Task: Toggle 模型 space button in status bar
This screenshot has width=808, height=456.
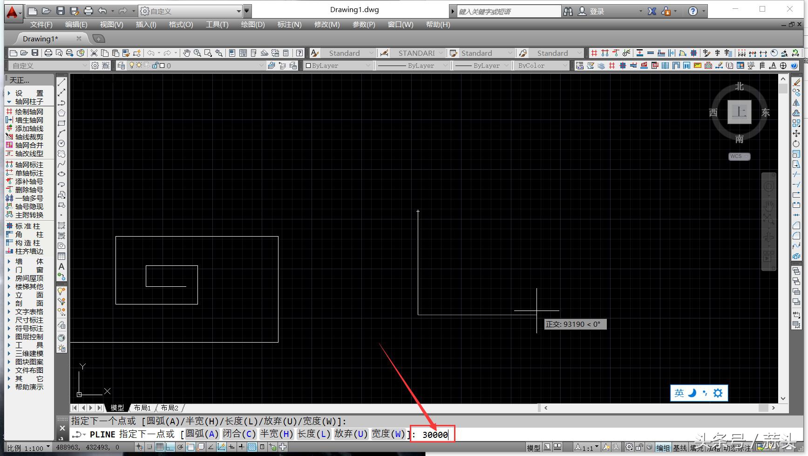Action: click(534, 448)
